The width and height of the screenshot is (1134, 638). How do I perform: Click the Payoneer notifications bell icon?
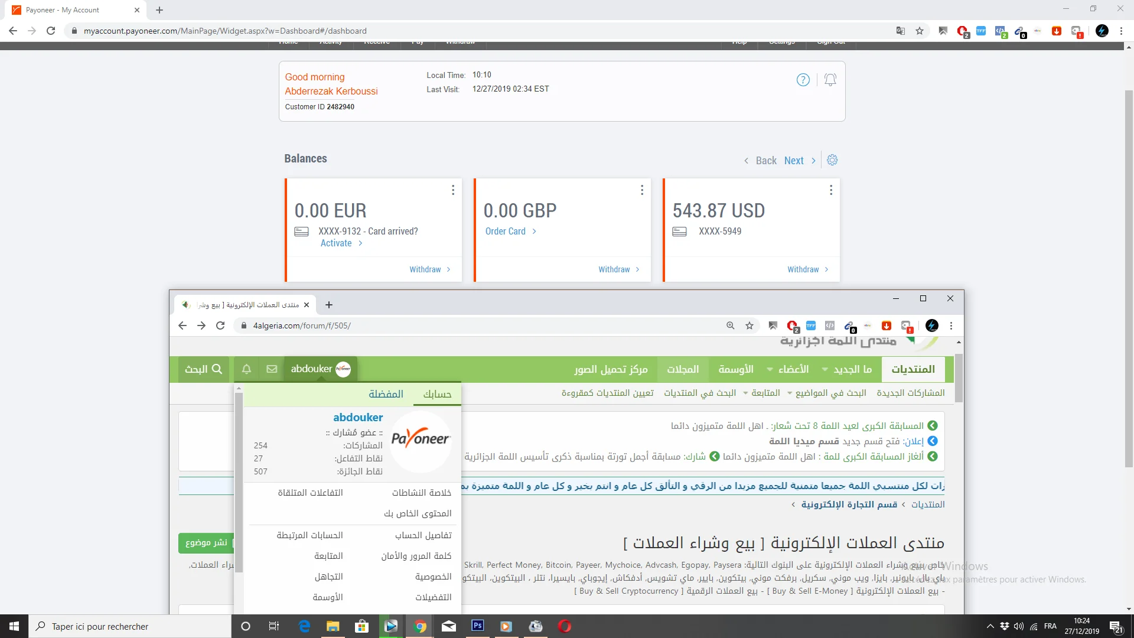830,80
